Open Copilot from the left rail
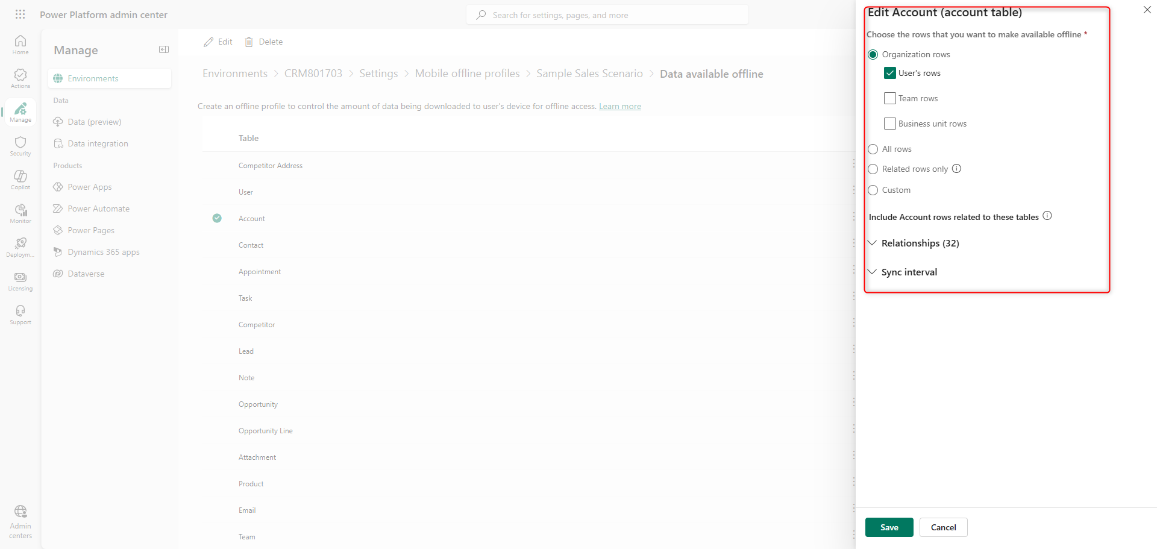The height and width of the screenshot is (549, 1157). click(x=20, y=180)
